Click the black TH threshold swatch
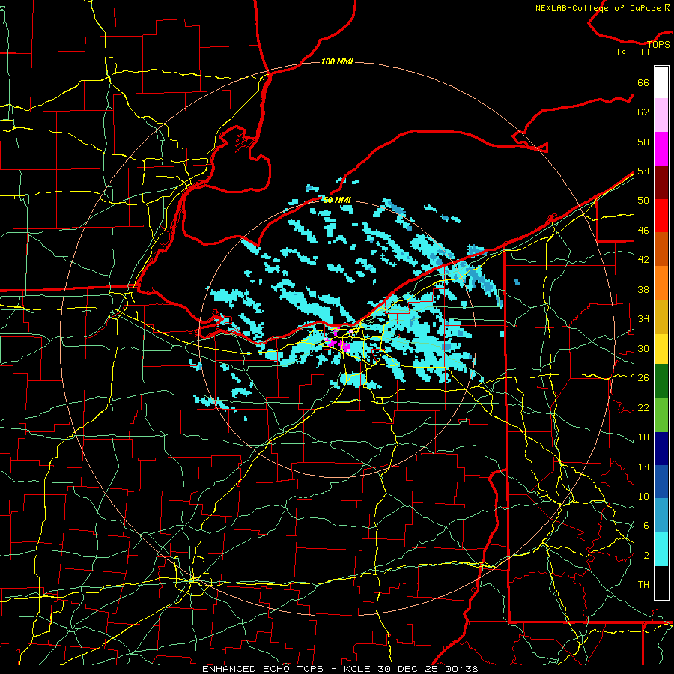The image size is (674, 674). coord(661,583)
